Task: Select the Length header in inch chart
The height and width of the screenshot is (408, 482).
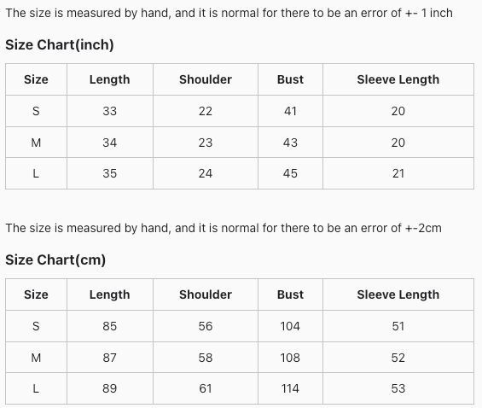Action: point(110,79)
